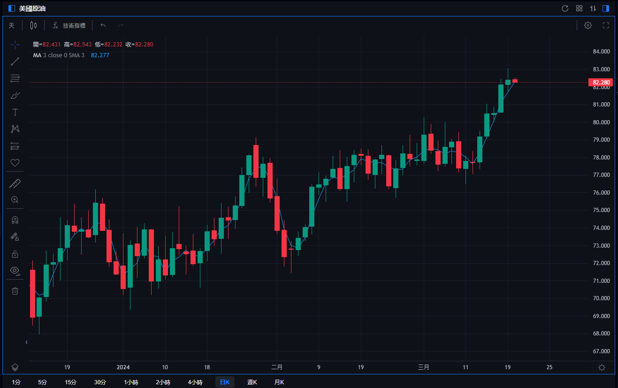
Task: Click the MA 3 close indicator legend
Action: click(59, 55)
